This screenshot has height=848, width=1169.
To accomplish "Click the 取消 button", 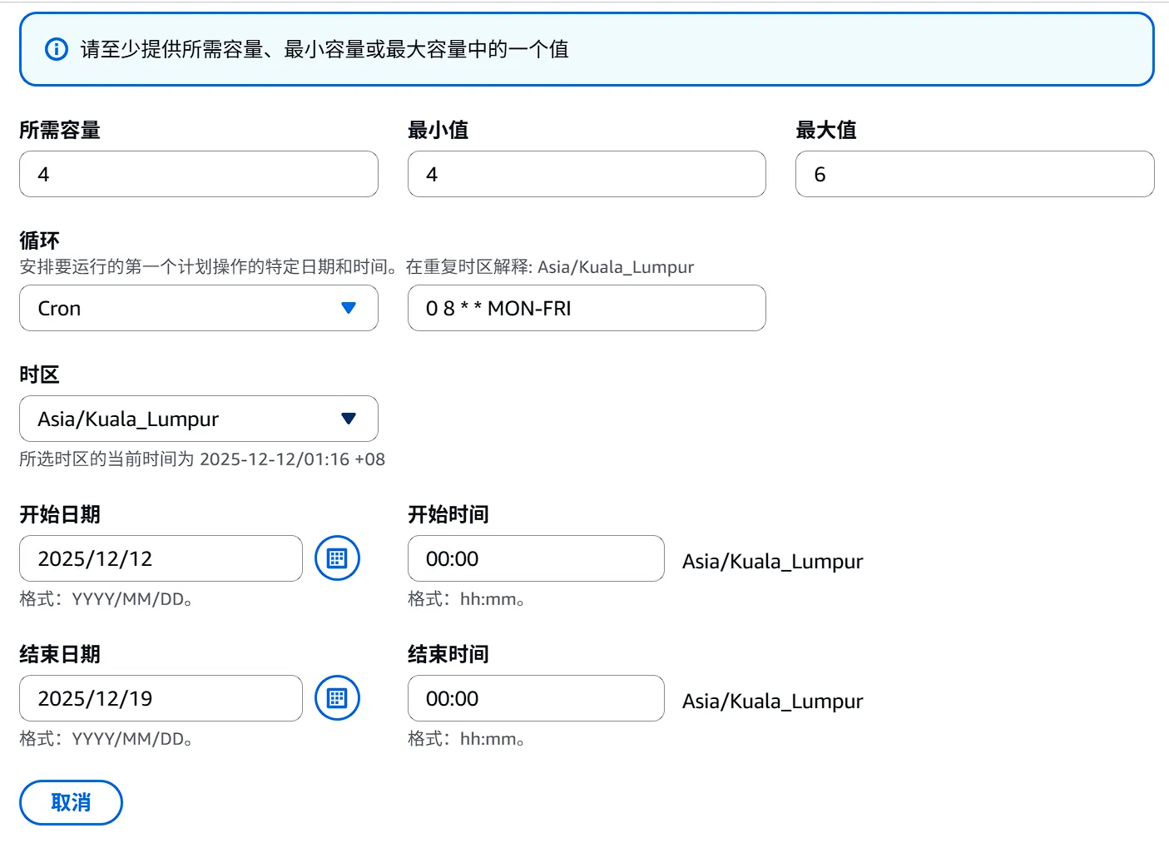I will click(70, 801).
